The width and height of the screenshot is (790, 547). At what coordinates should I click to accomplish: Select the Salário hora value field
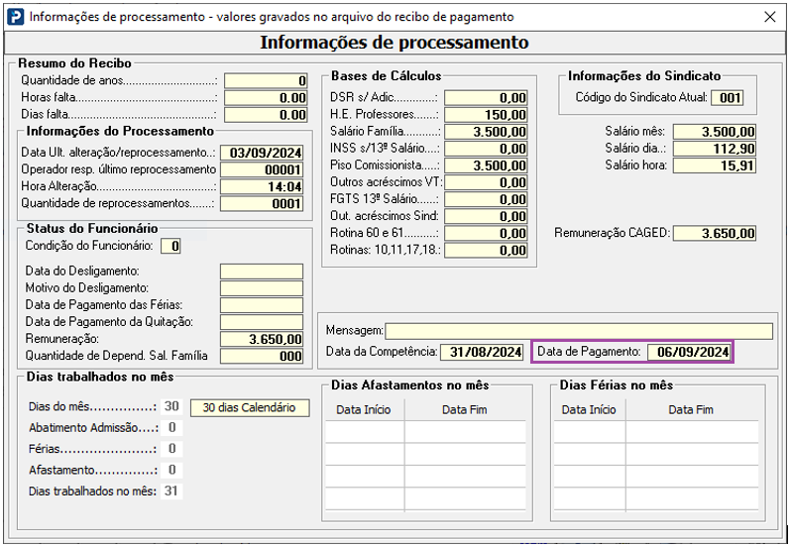715,165
